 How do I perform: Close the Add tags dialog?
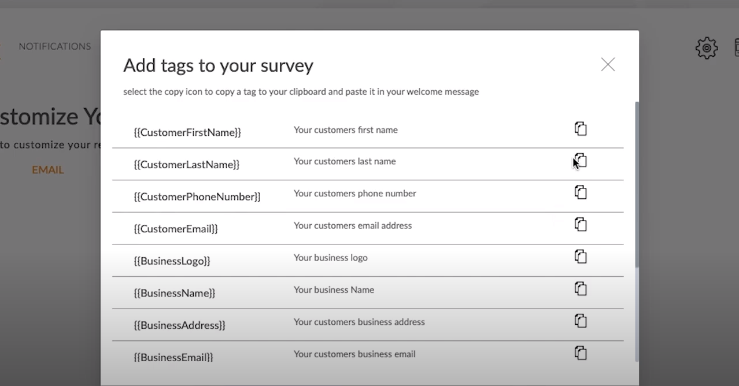pyautogui.click(x=608, y=64)
